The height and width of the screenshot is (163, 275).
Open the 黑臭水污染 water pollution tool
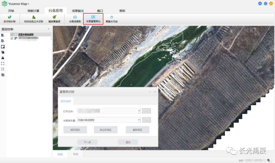pyautogui.click(x=112, y=19)
